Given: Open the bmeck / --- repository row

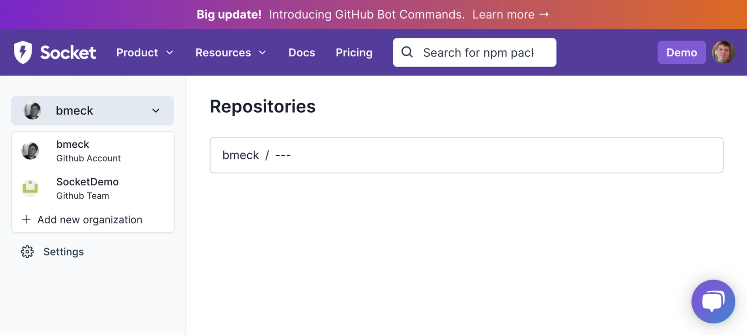Looking at the screenshot, I should click(x=466, y=155).
